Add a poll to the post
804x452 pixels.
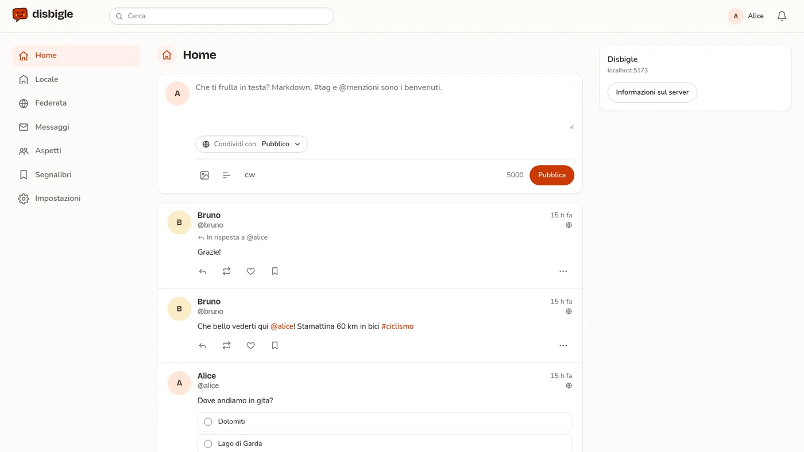227,175
